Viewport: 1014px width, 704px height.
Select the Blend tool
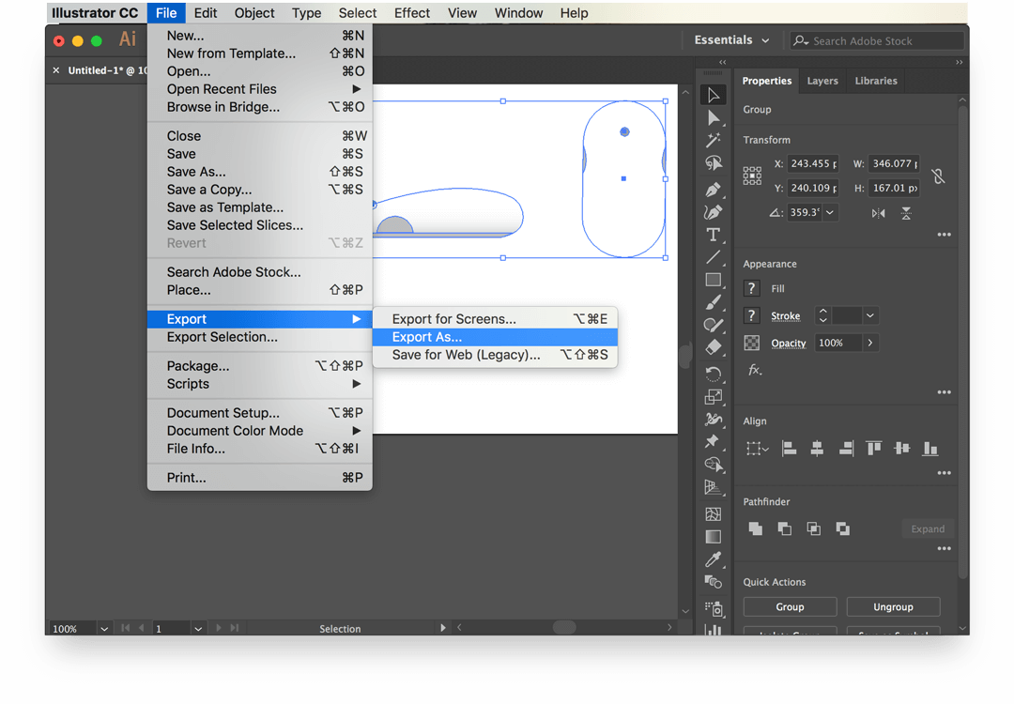714,582
